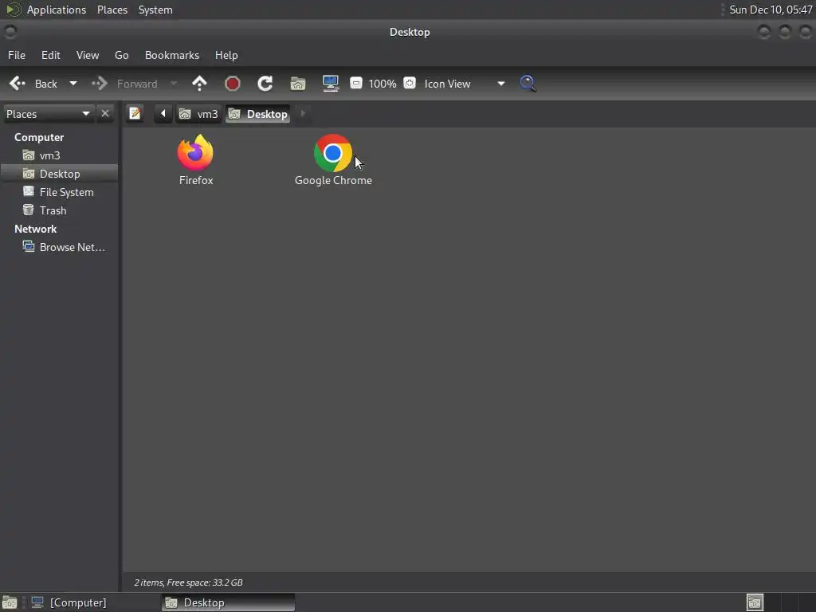Image resolution: width=816 pixels, height=612 pixels.
Task: Go back using the Back arrow
Action: pyautogui.click(x=18, y=83)
